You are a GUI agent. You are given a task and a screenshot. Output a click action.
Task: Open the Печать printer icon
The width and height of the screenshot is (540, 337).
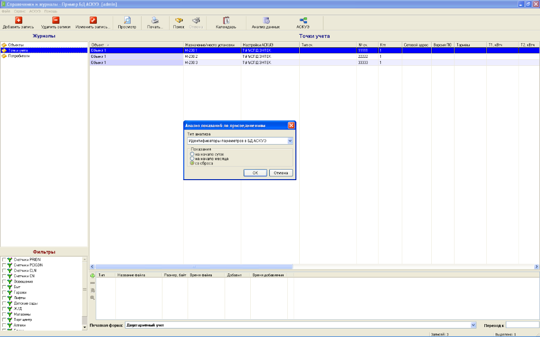pos(155,20)
